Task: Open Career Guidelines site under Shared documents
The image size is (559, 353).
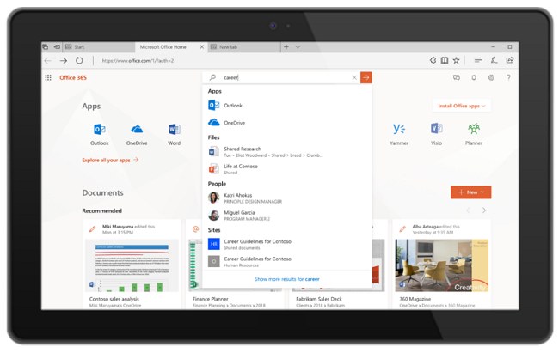Action: pyautogui.click(x=287, y=245)
